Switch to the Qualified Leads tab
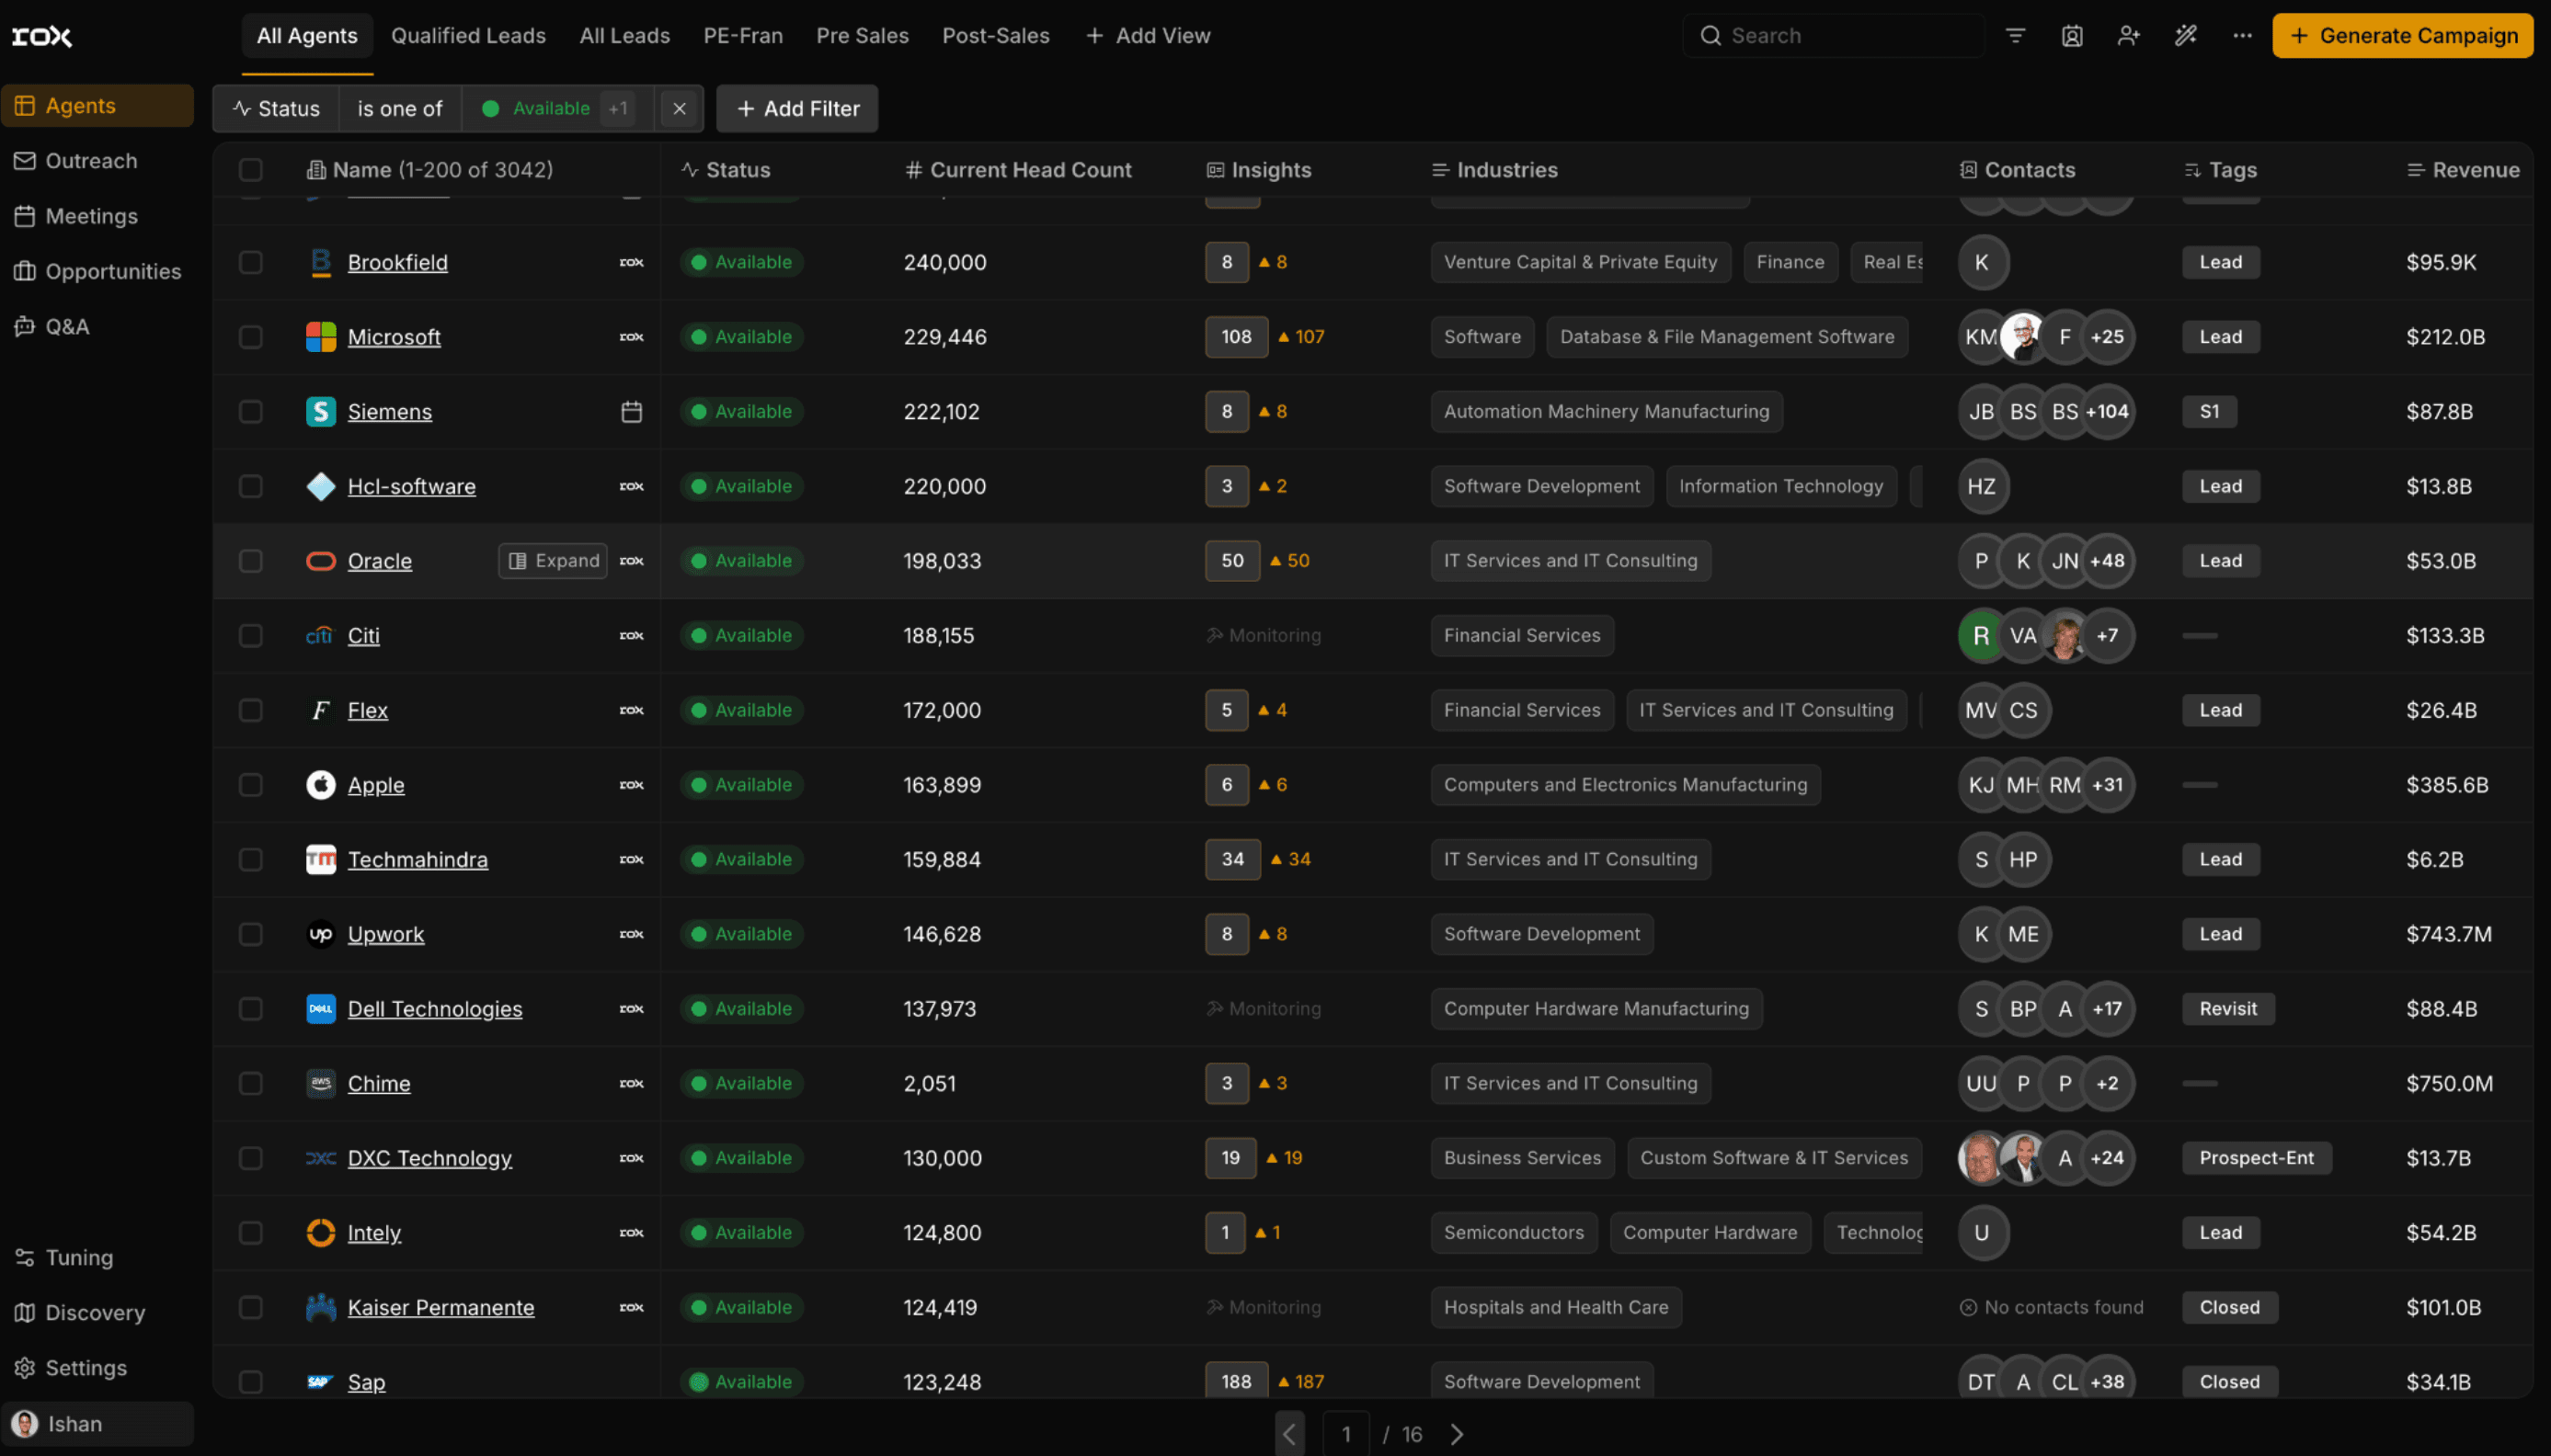The height and width of the screenshot is (1456, 2551). [x=467, y=36]
